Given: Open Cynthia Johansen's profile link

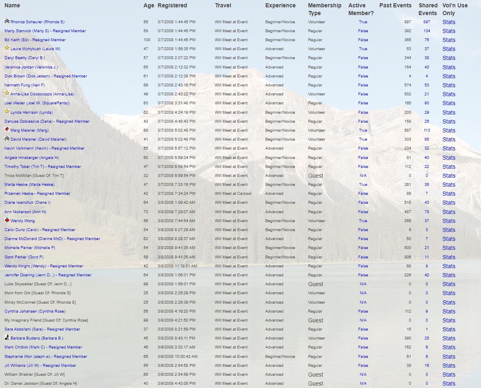Looking at the screenshot, I should 35,311.
